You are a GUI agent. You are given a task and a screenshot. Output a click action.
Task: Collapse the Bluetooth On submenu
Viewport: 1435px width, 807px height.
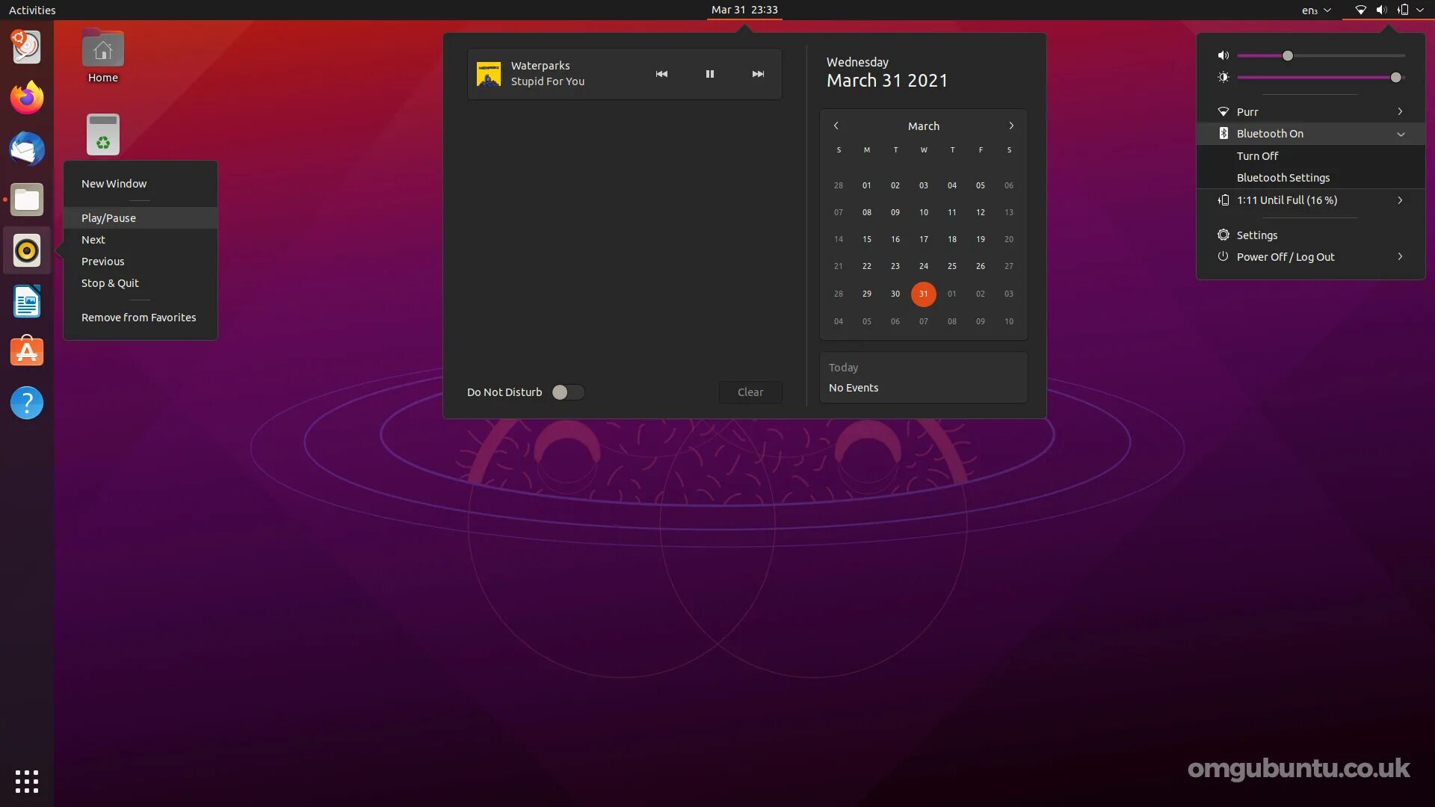[x=1401, y=134]
